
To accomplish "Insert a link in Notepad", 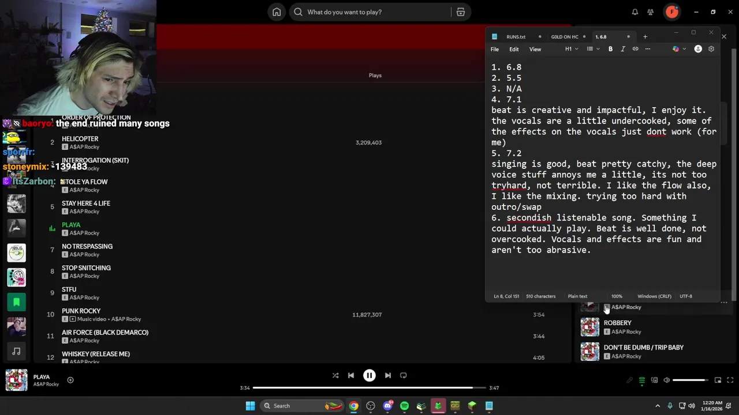I will pyautogui.click(x=635, y=49).
